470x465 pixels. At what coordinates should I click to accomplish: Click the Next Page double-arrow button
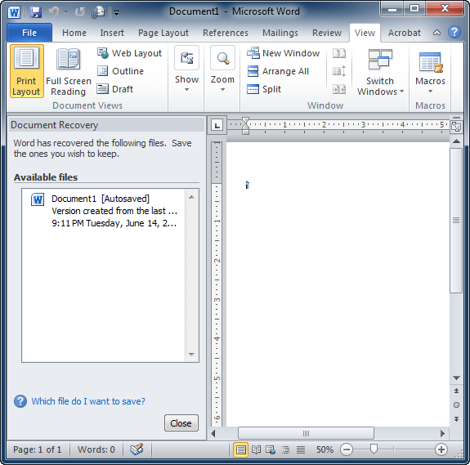click(456, 419)
